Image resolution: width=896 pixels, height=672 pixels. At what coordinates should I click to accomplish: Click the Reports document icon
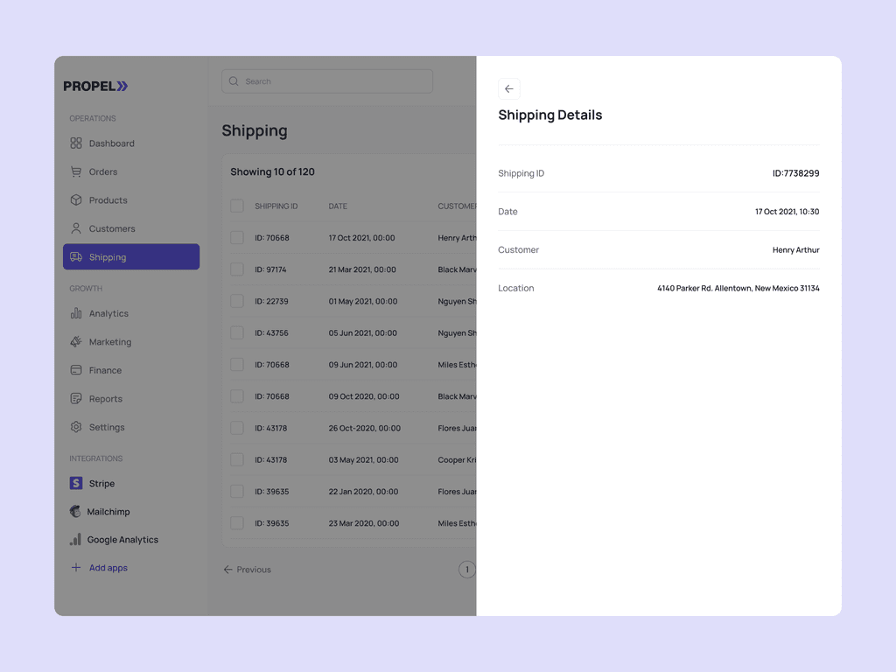pos(76,399)
